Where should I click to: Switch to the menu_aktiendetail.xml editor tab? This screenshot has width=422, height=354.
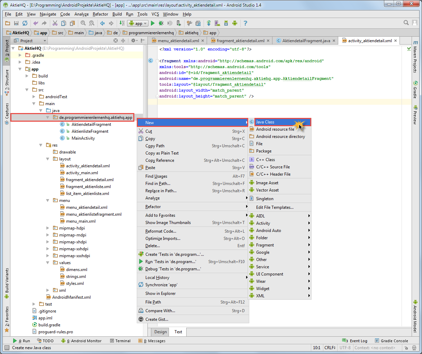pyautogui.click(x=178, y=40)
